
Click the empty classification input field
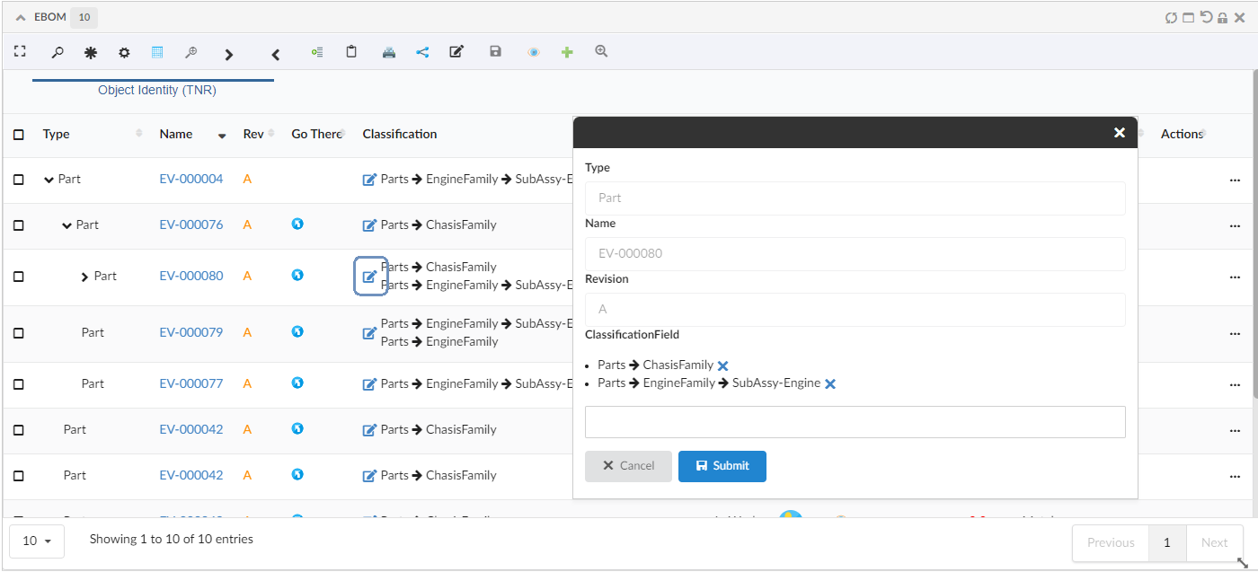[x=855, y=422]
